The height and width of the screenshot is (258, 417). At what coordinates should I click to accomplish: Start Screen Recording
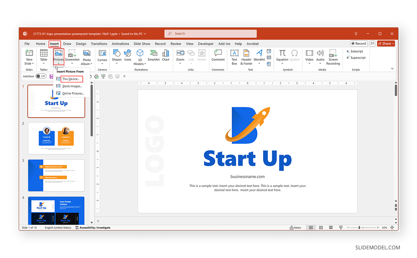(x=333, y=57)
